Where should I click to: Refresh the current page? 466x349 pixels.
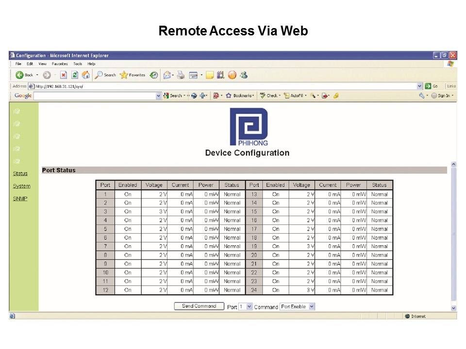(x=75, y=75)
